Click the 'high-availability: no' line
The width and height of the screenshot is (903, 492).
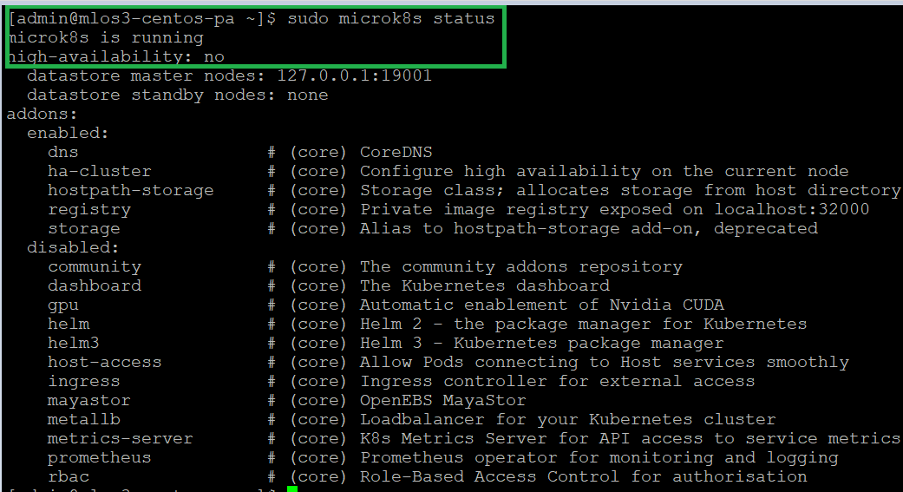pyautogui.click(x=115, y=56)
